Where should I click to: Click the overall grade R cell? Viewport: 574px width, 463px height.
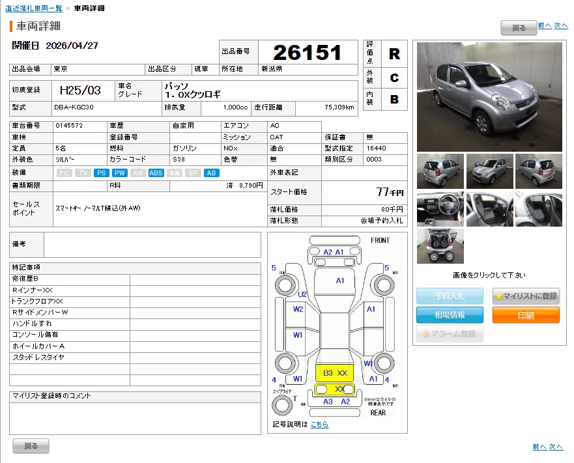394,54
